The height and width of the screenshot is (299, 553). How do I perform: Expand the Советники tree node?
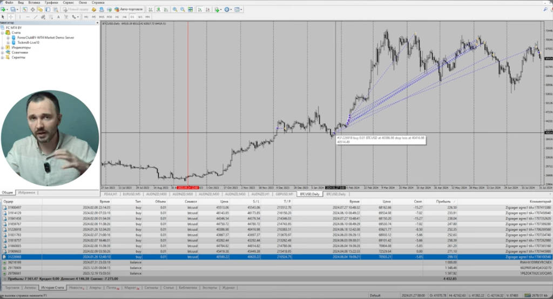pyautogui.click(x=3, y=52)
